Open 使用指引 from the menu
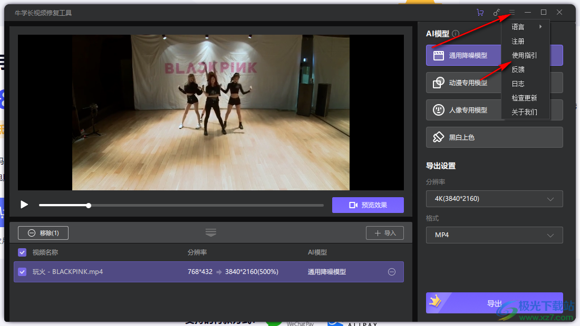Viewport: 580px width, 326px height. click(524, 55)
